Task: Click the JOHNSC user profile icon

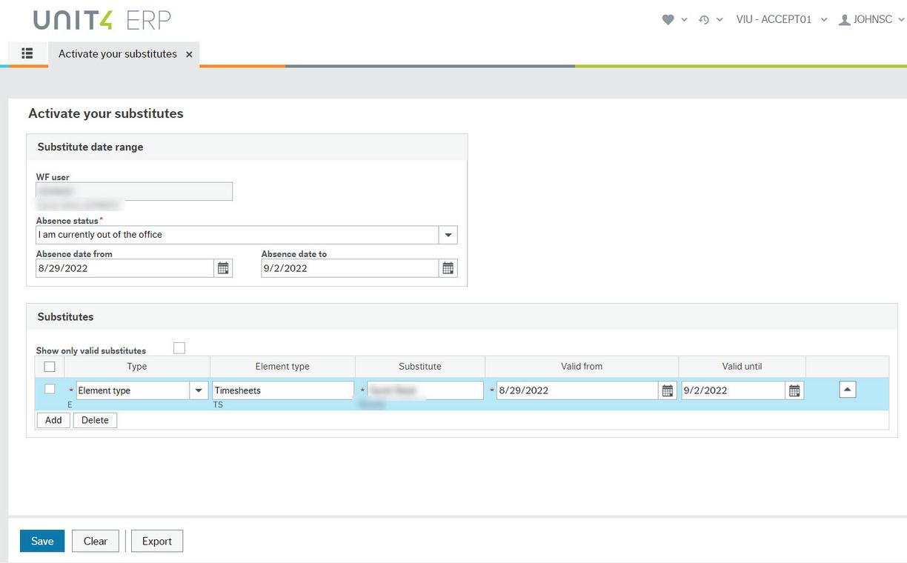Action: [845, 20]
